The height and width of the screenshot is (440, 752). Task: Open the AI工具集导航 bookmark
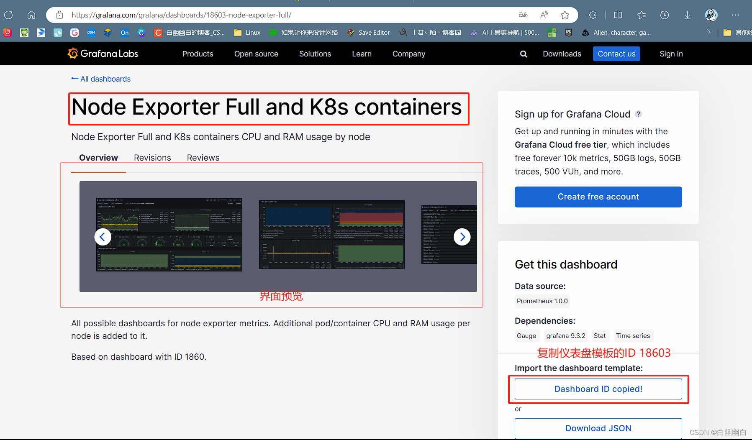pos(504,33)
